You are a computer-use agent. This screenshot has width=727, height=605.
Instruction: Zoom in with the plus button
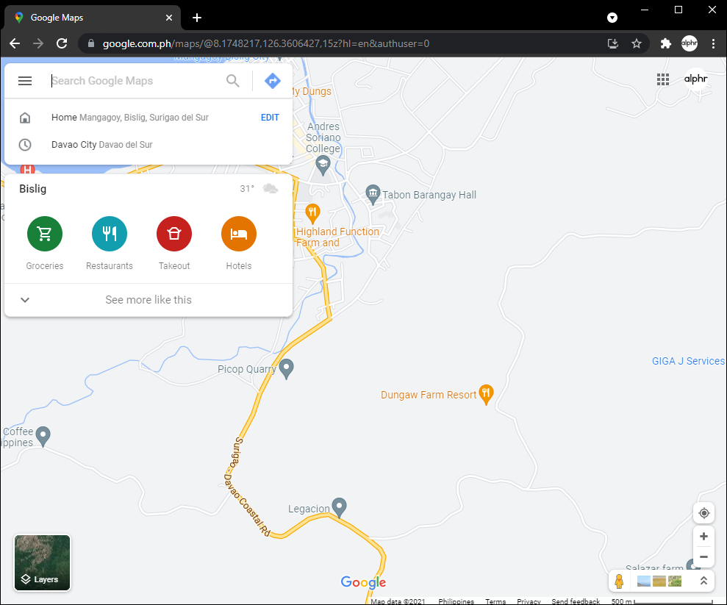point(703,537)
